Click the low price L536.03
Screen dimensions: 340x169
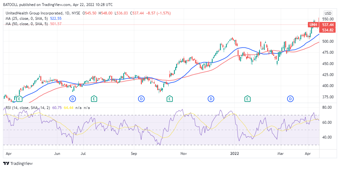click(x=121, y=13)
